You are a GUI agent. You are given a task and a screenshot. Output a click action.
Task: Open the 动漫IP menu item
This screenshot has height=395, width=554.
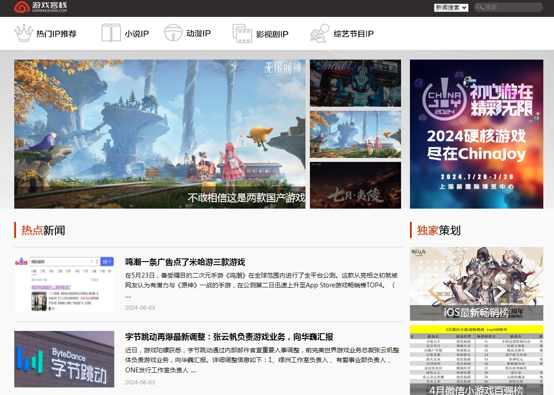[199, 33]
